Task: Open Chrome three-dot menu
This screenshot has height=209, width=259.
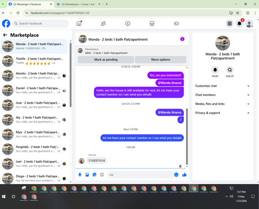Action: [x=255, y=13]
